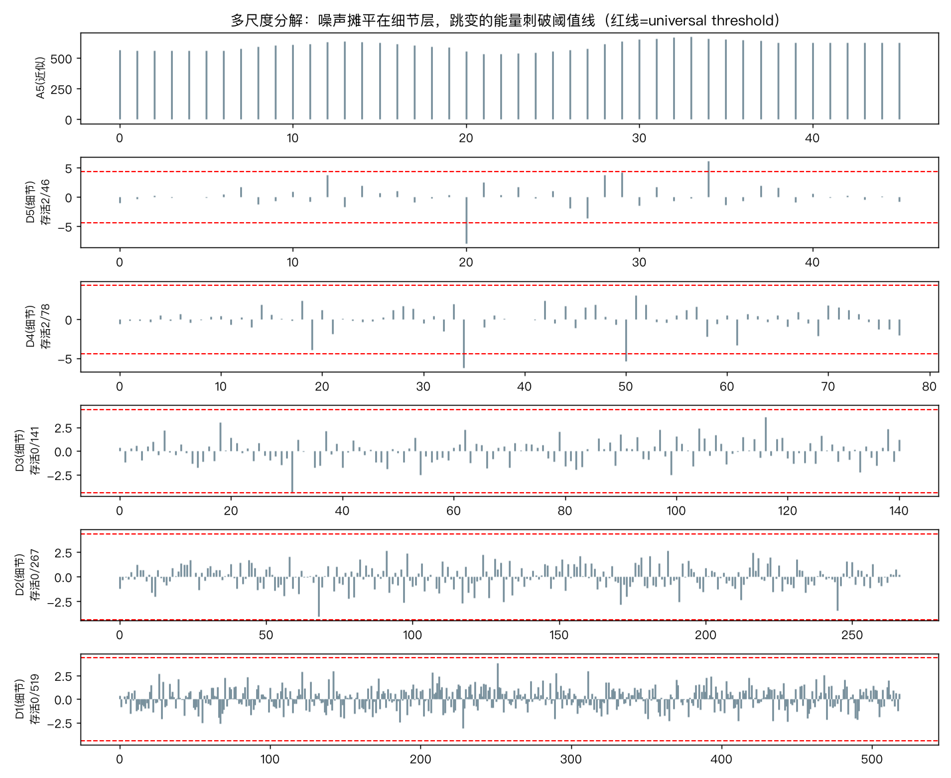
Task: Click the x-tick 100 under the D3 plot
Action: click(x=676, y=511)
